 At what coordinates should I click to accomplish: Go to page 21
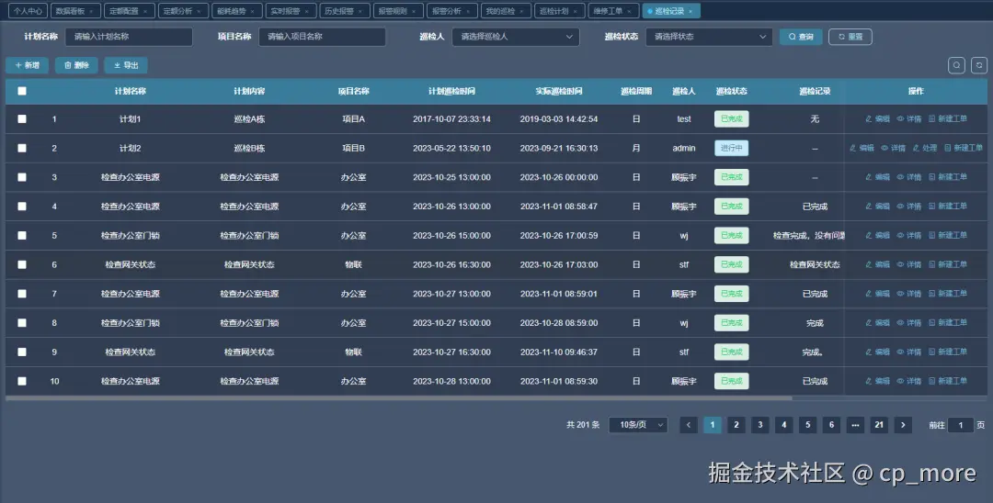coord(879,425)
